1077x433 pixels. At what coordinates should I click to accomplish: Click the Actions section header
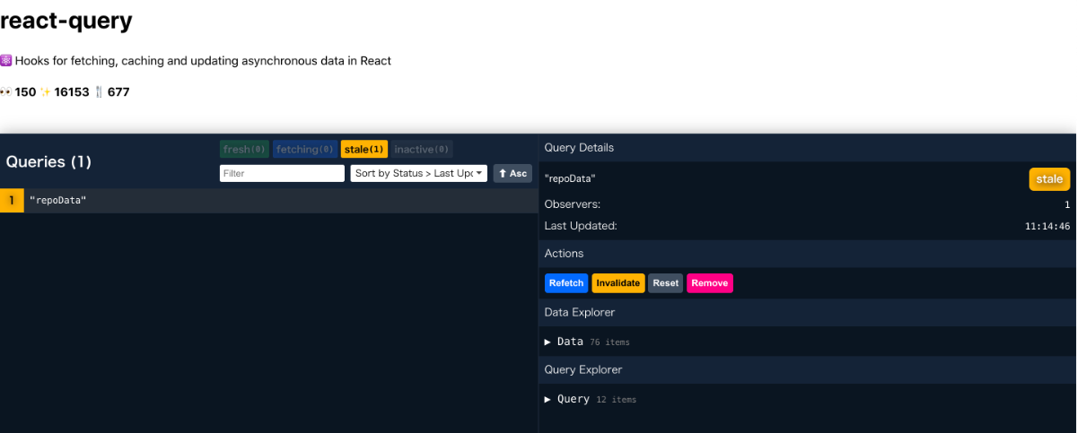coord(808,254)
